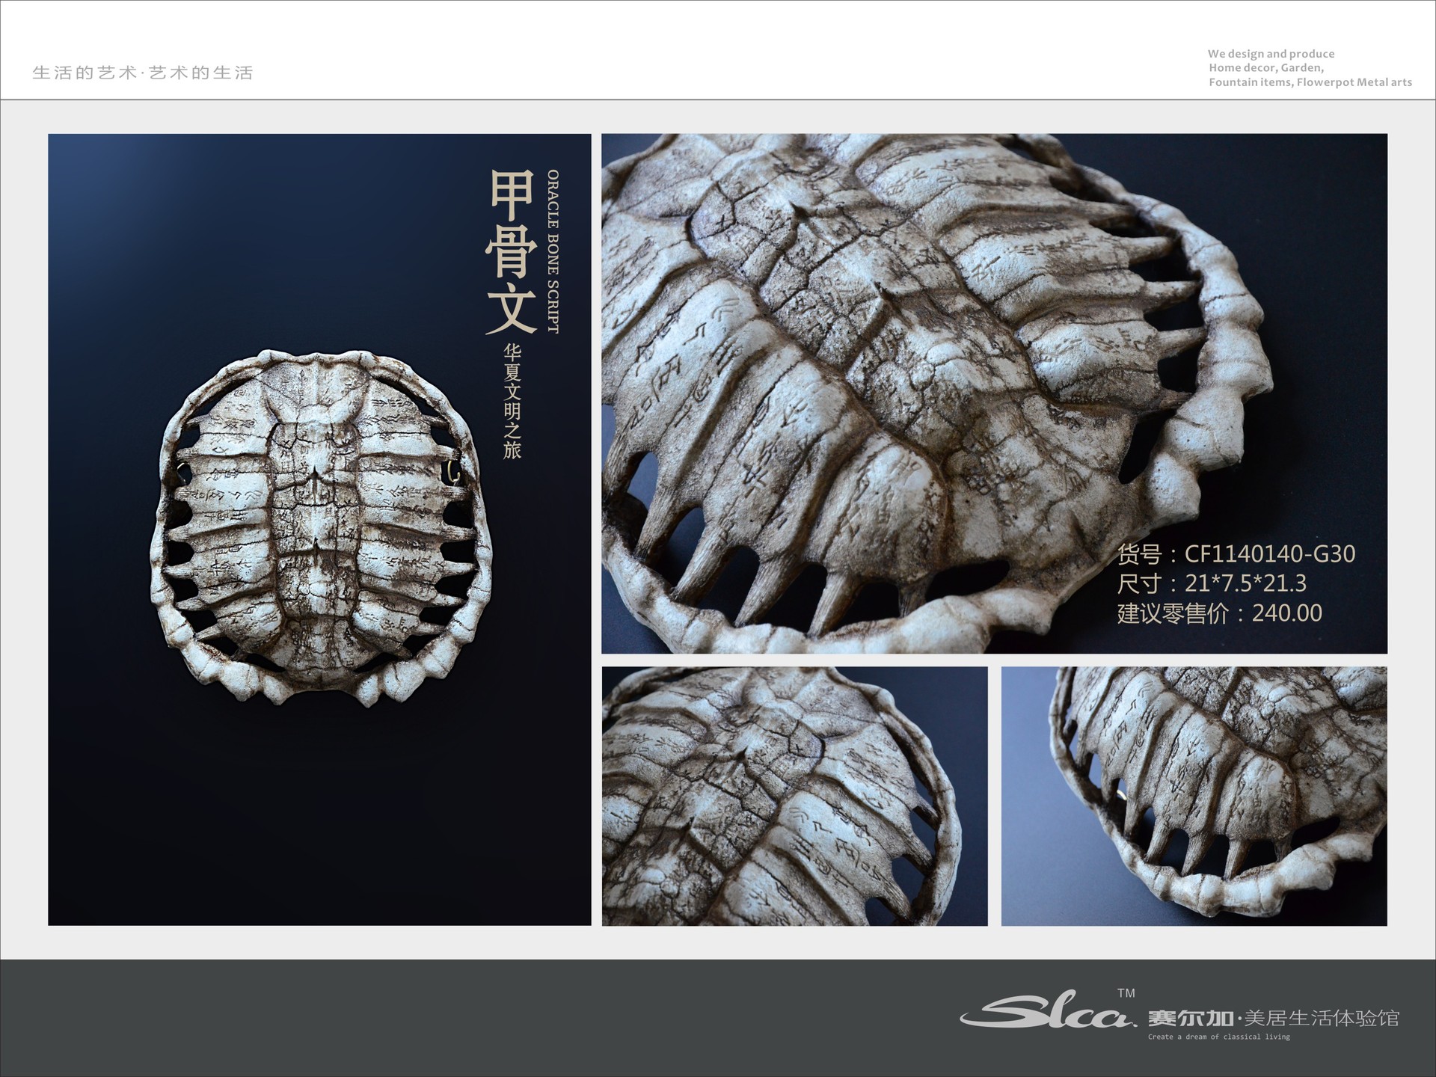Click 'Create a dream of classical living' tagline
Image resolution: width=1436 pixels, height=1077 pixels.
coord(1218,1037)
